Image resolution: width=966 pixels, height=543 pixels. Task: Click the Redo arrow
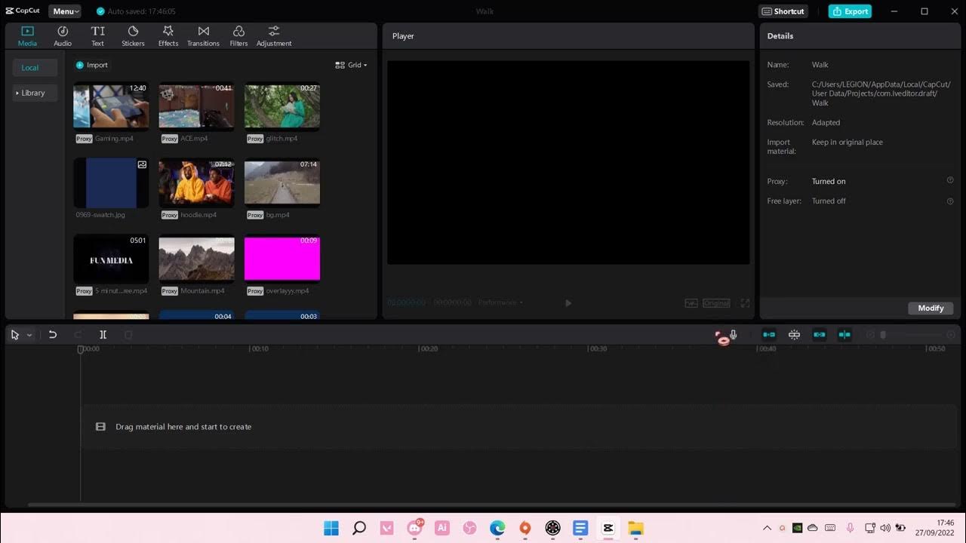[x=78, y=335]
